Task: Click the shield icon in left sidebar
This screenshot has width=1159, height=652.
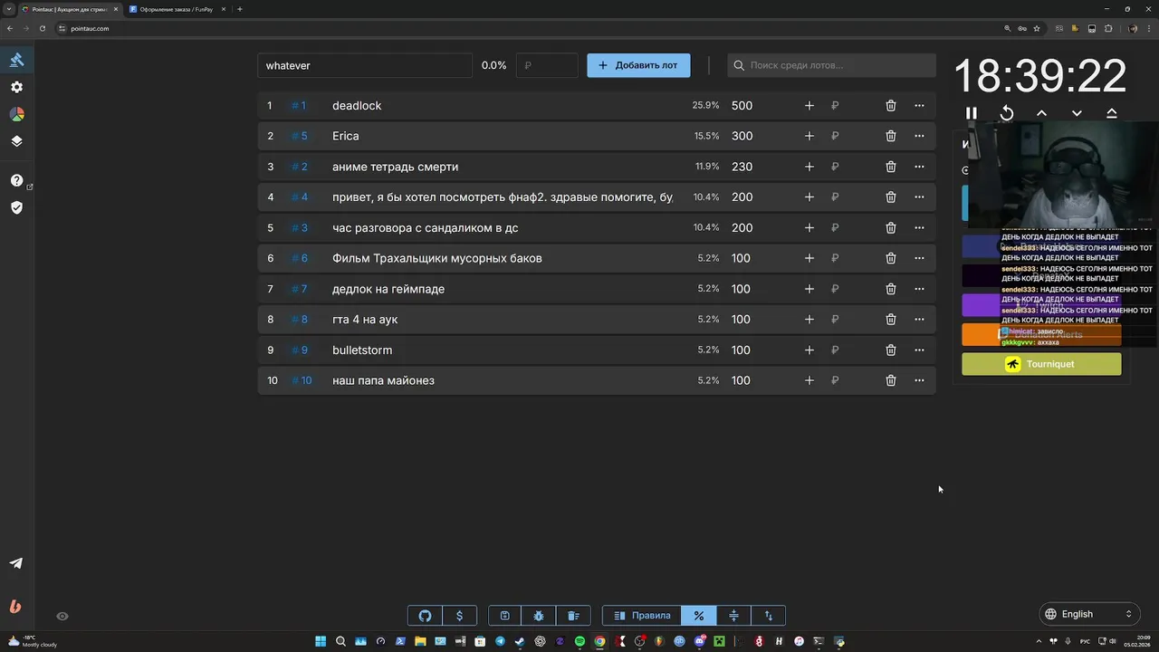Action: pyautogui.click(x=16, y=207)
